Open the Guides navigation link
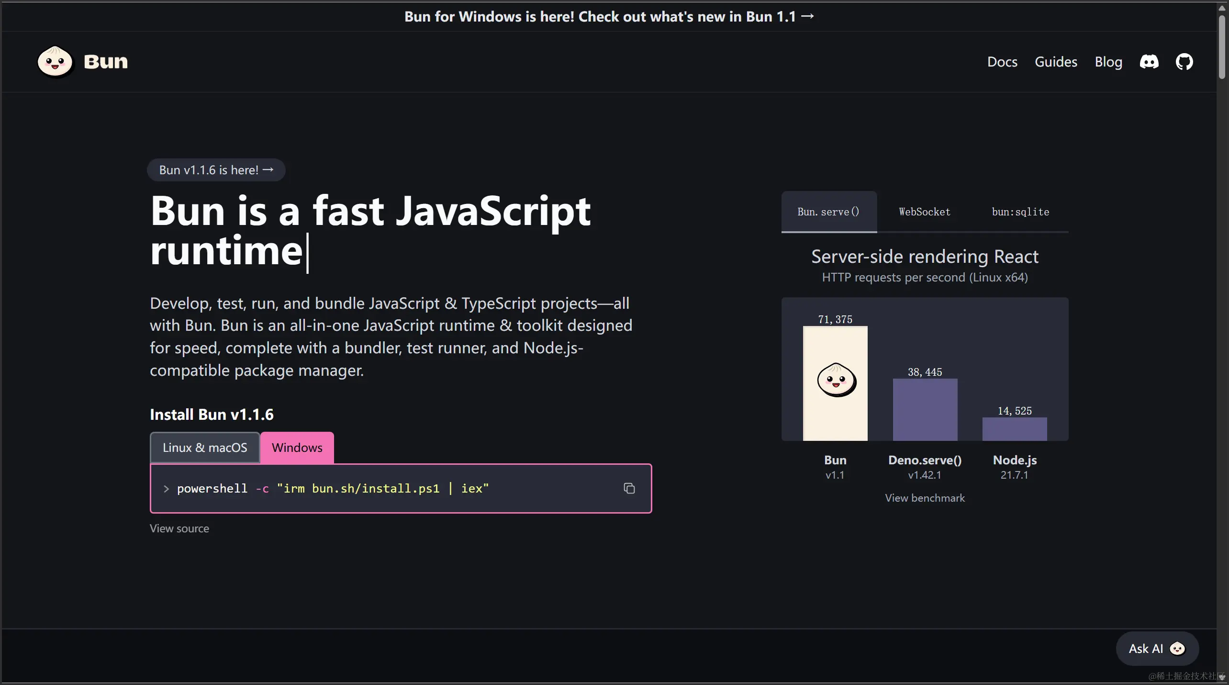Image resolution: width=1229 pixels, height=685 pixels. [1056, 62]
